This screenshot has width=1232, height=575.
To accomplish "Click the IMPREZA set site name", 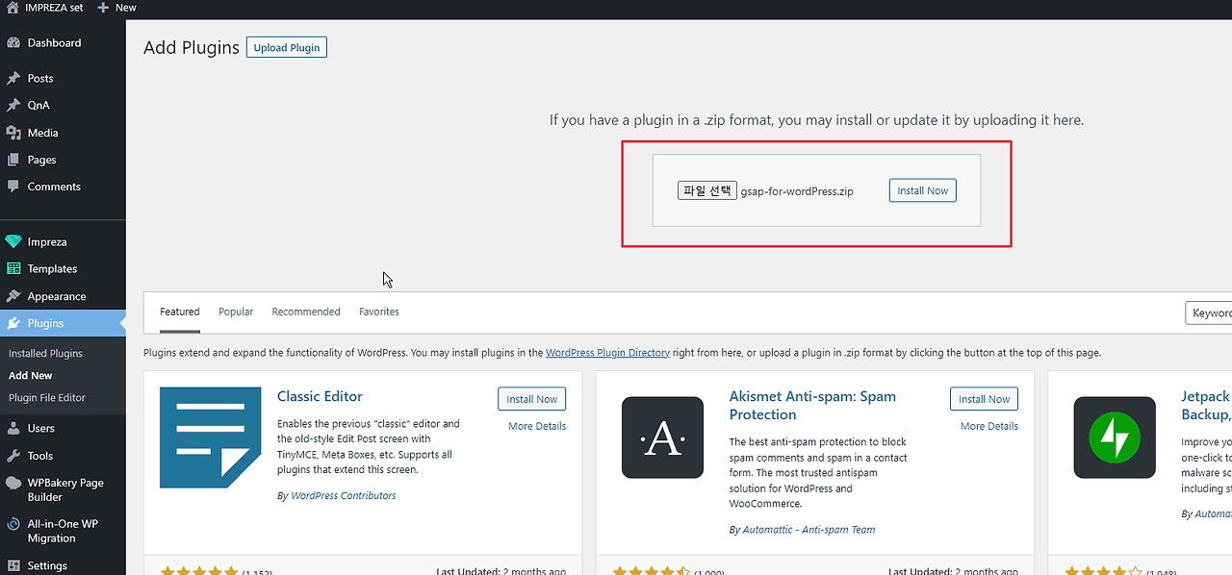I will (x=54, y=8).
